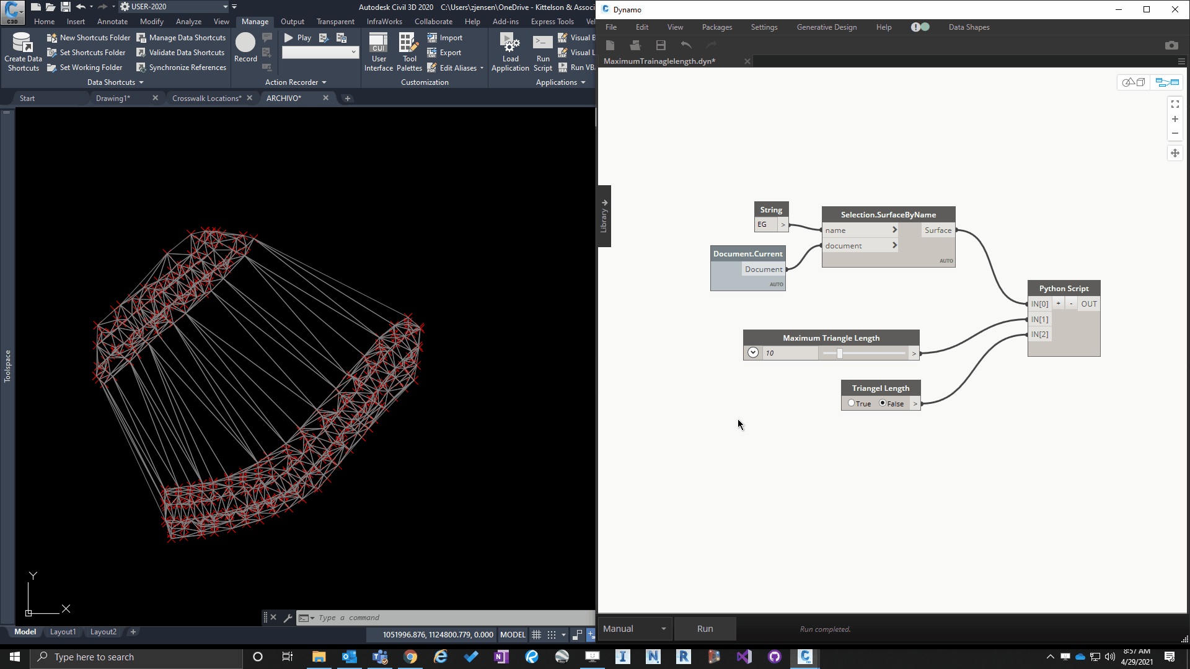
Task: Open the Edit Aliases dropdown arrow
Action: [x=482, y=68]
